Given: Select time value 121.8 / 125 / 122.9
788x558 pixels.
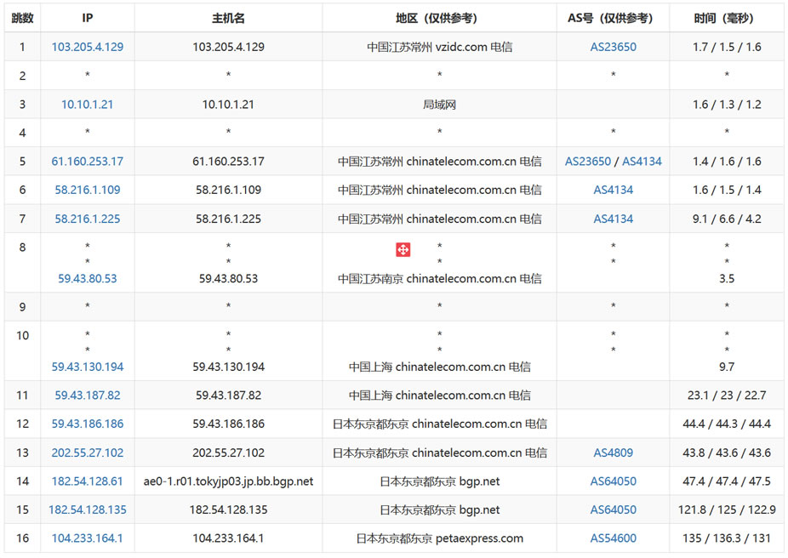Looking at the screenshot, I should [727, 510].
